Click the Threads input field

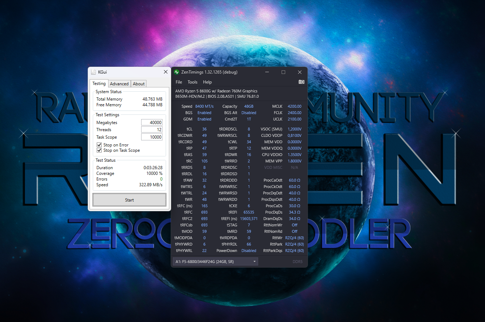point(152,129)
